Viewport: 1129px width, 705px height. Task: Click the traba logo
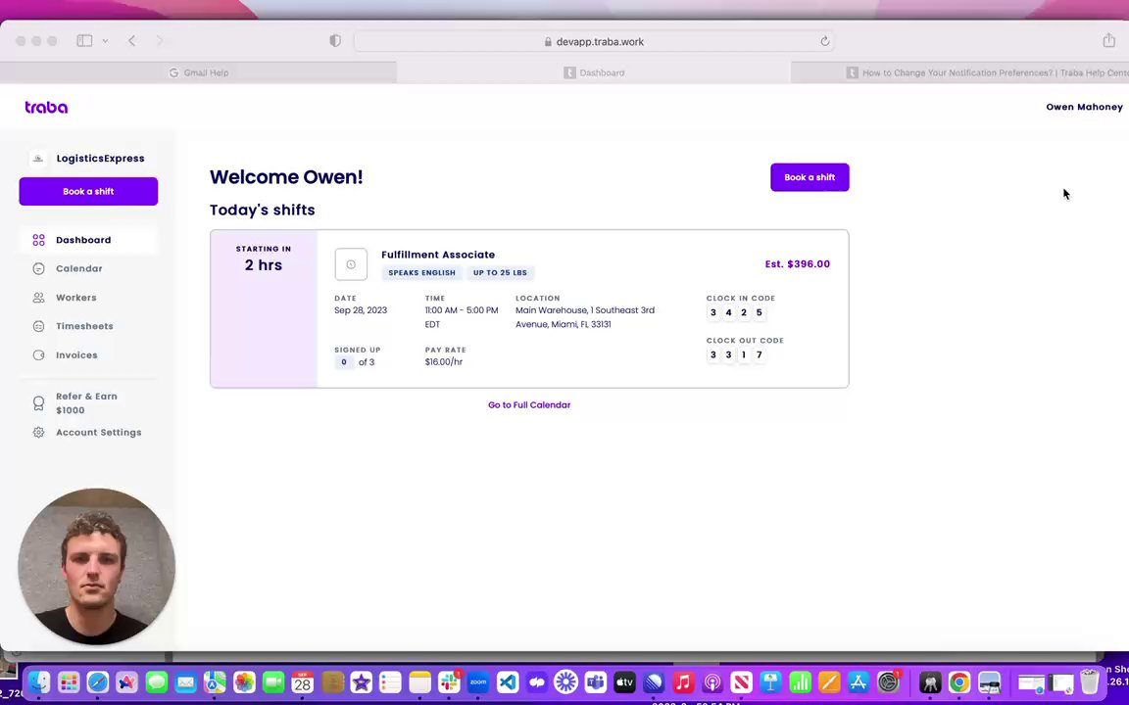(46, 107)
